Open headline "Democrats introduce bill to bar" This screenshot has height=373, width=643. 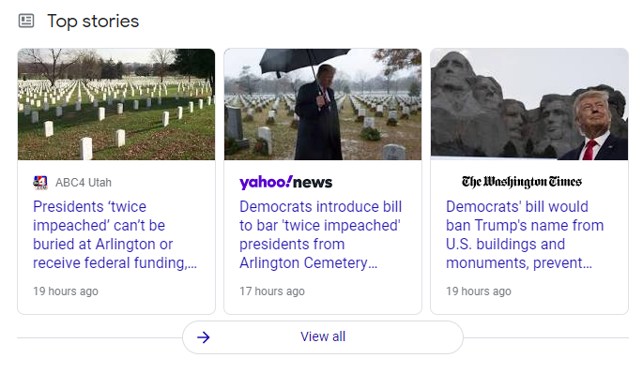(321, 234)
